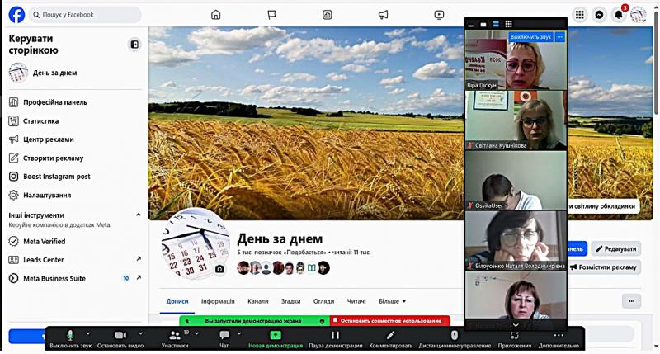Open the Zoom Participants (Участники) list
The image size is (660, 354).
[x=175, y=339]
